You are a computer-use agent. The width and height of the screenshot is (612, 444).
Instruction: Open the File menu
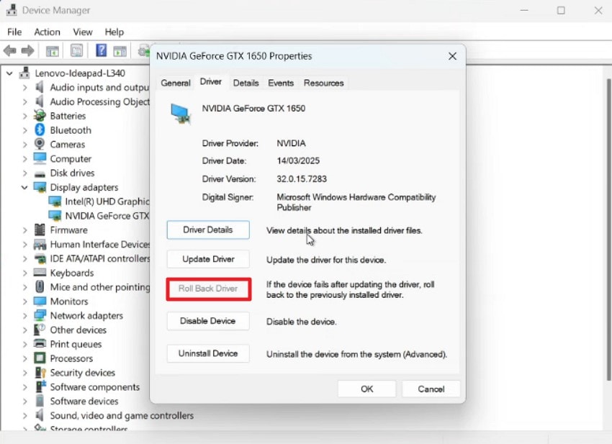pos(14,32)
